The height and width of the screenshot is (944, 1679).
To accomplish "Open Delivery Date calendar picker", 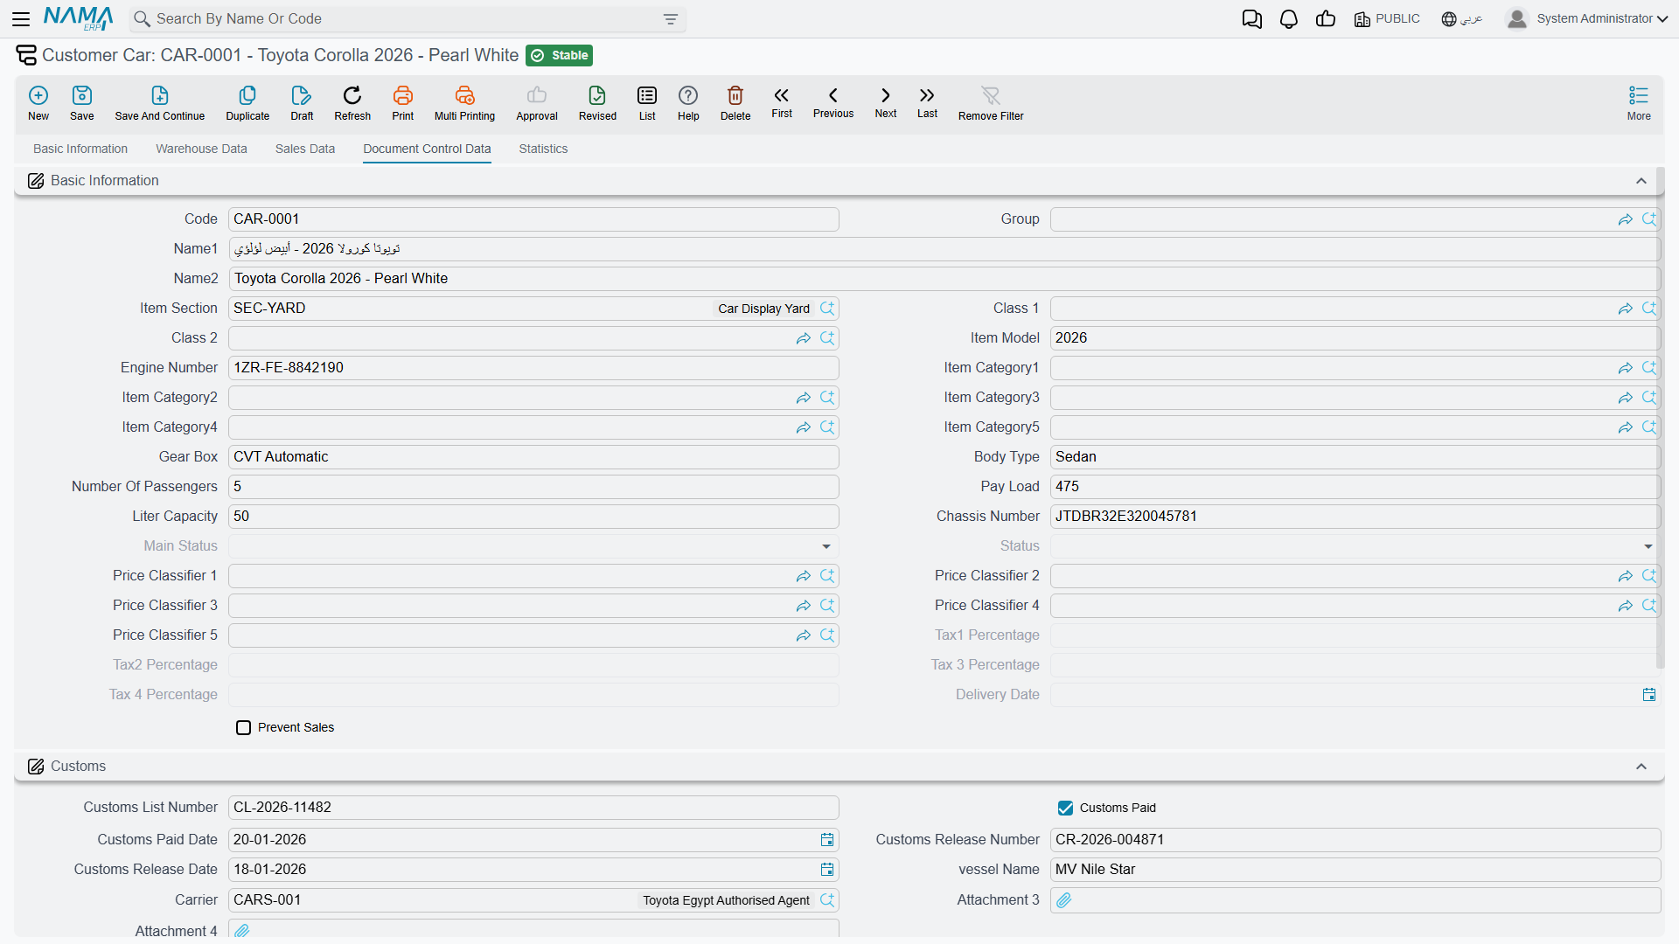I will (x=1649, y=695).
